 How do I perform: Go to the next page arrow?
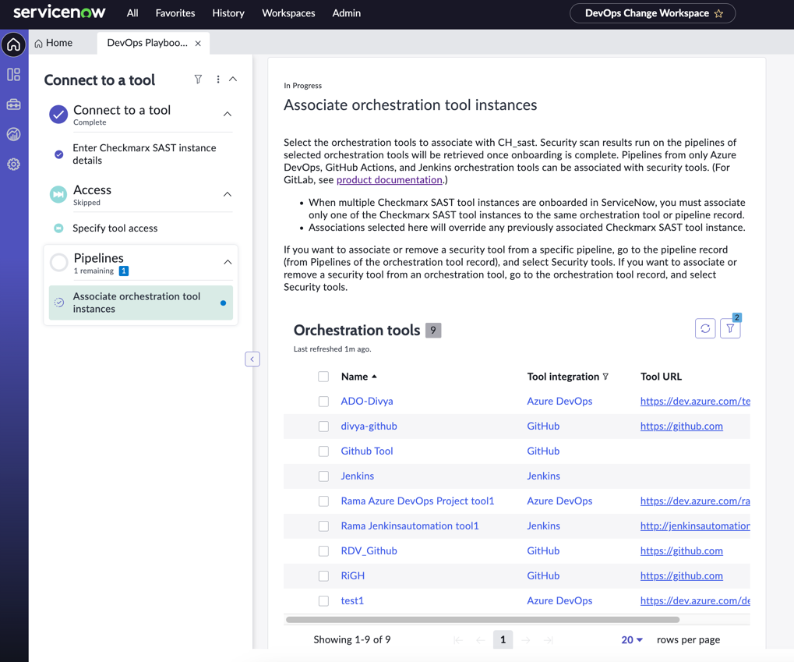(x=526, y=640)
